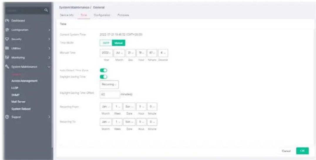
Task: Open Recurring To Minute dropdown
Action: tap(152, 122)
